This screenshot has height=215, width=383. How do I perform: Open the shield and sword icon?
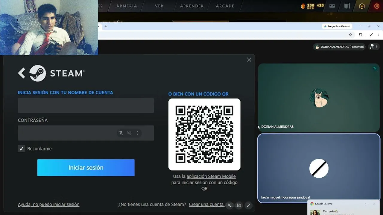[x=347, y=6]
